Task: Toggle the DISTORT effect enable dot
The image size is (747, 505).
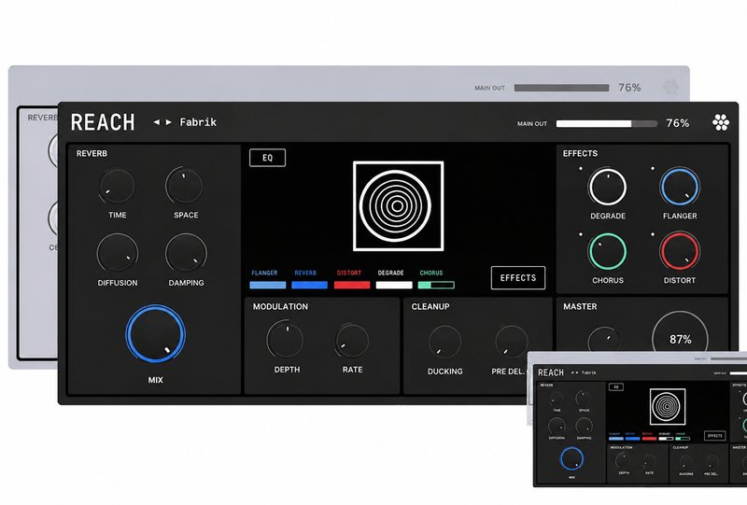Action: click(652, 234)
